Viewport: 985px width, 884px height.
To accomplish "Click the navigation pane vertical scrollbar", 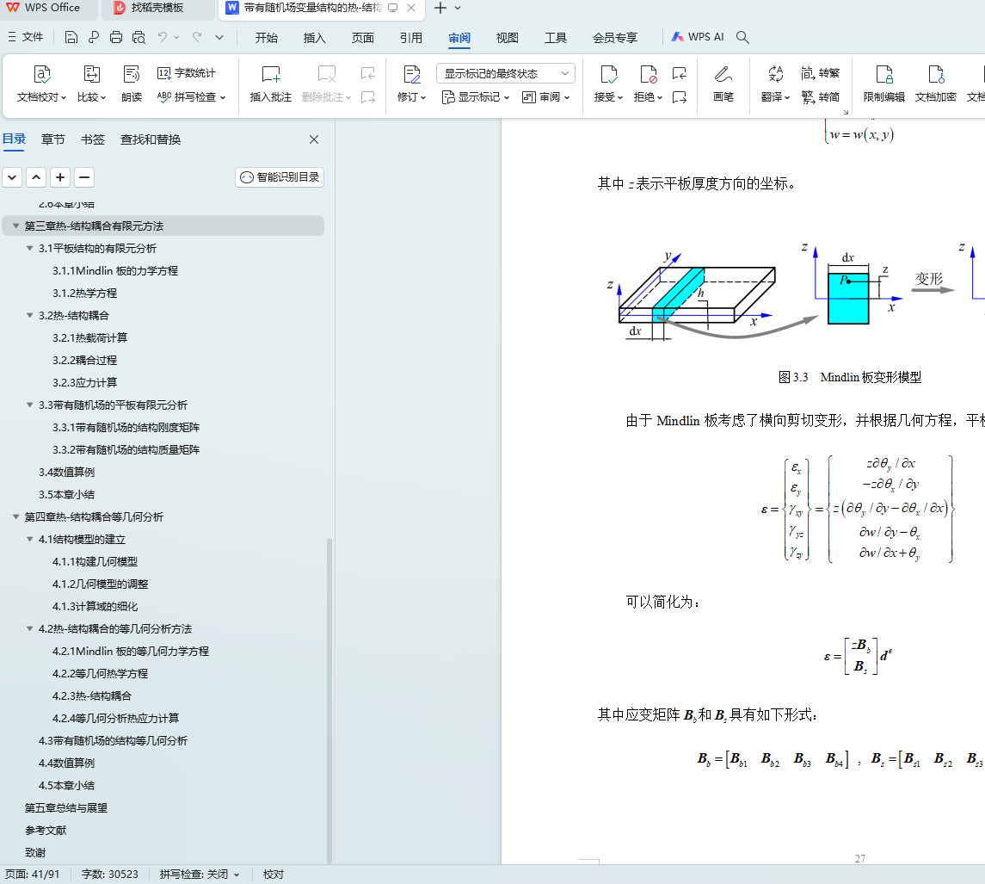I will pos(329,700).
